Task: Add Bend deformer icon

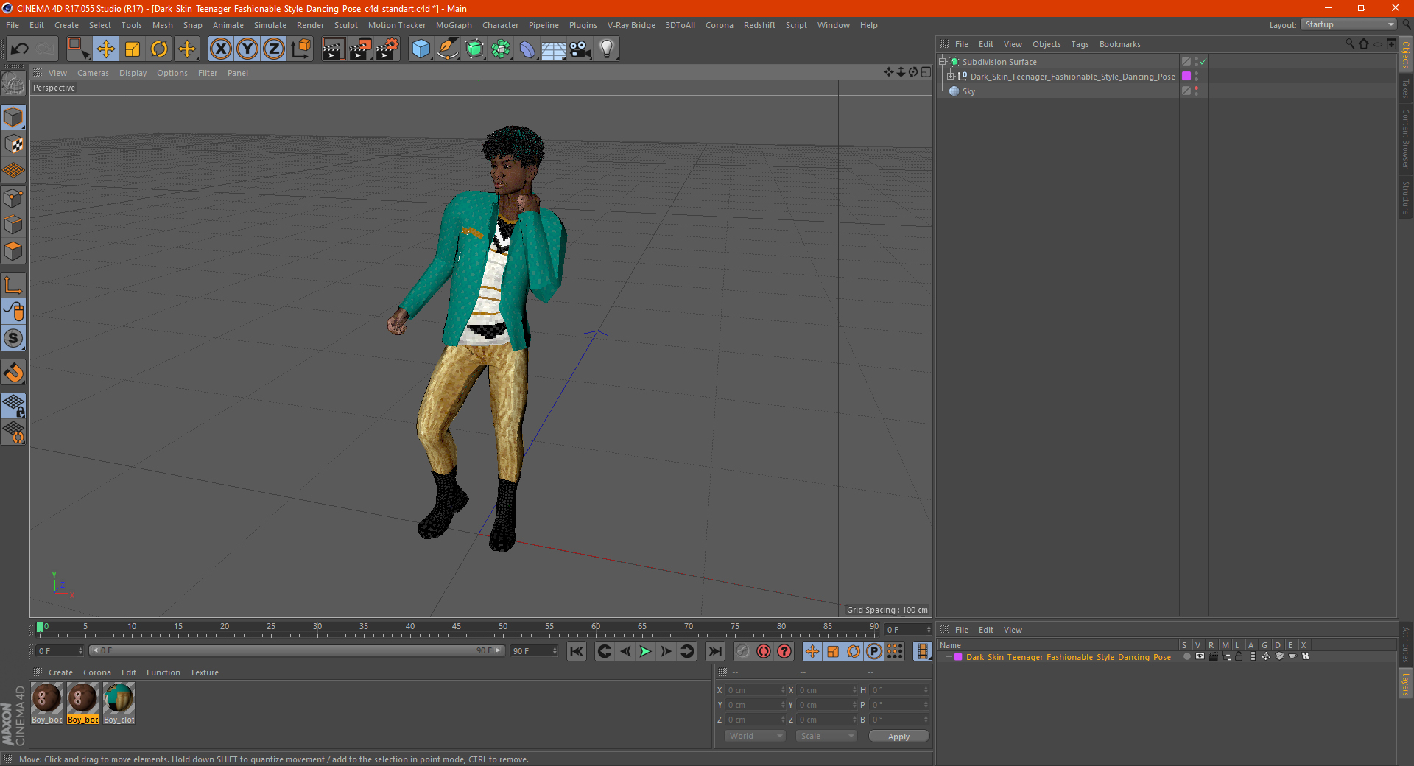Action: 527,49
